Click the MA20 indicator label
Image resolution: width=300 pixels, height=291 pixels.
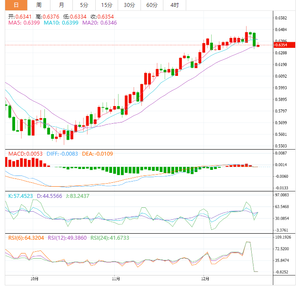100,23
